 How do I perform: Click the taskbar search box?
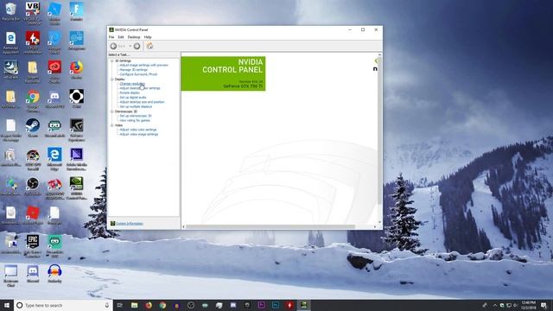(x=63, y=305)
